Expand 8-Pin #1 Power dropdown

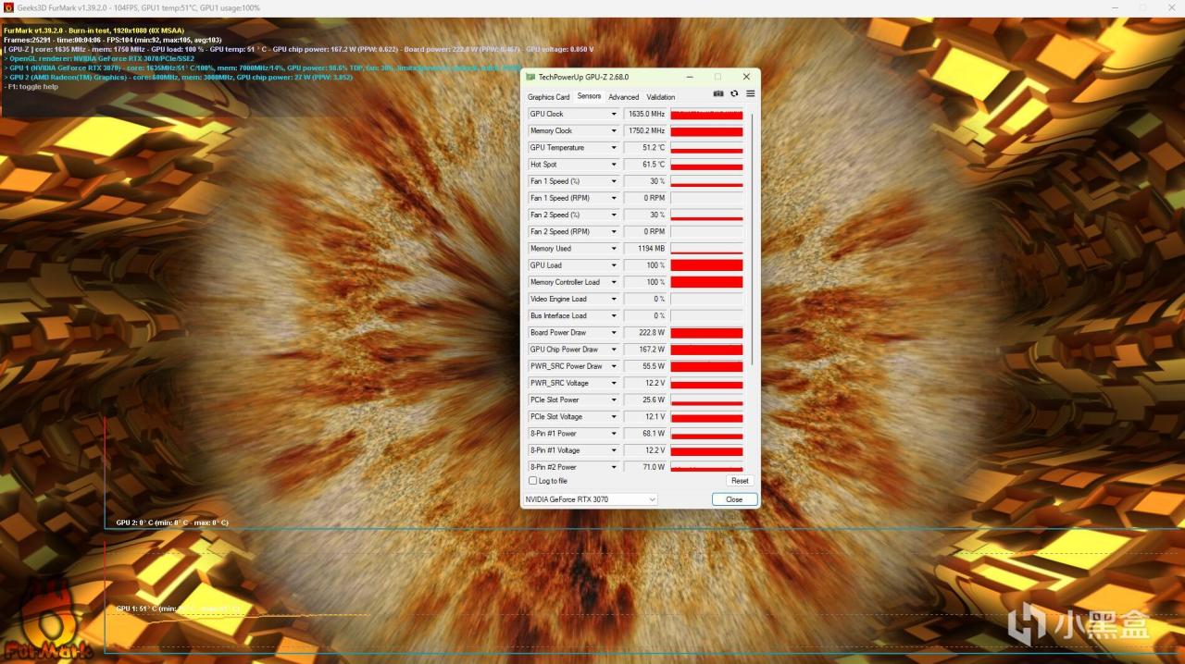[x=613, y=434]
